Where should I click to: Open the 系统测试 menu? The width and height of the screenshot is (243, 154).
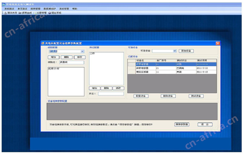(9, 9)
